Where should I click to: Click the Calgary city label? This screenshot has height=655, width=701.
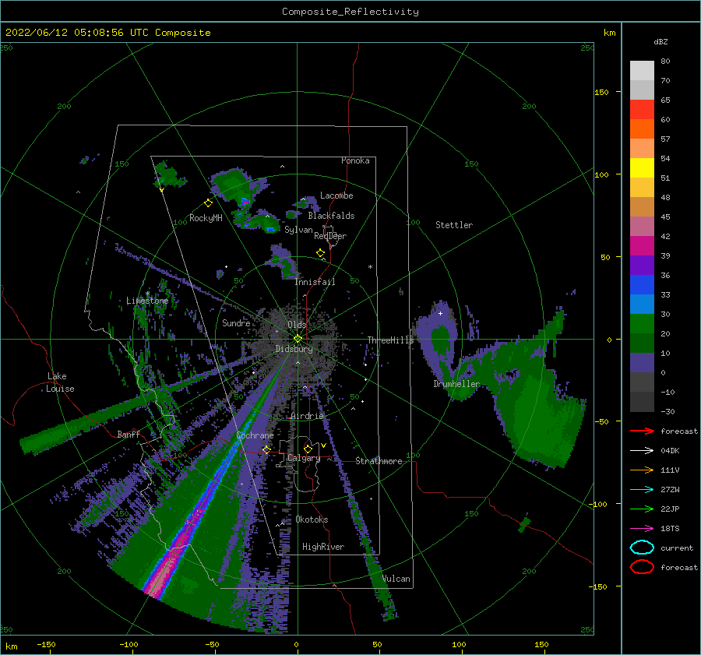coord(304,458)
